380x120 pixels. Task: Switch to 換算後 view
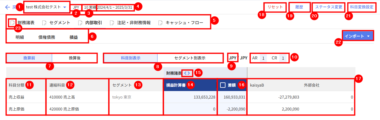75,58
